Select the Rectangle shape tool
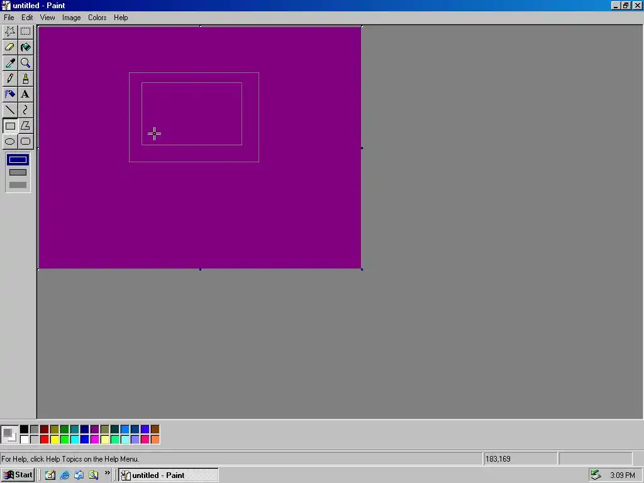Screen dimensions: 644x483 click(10, 126)
